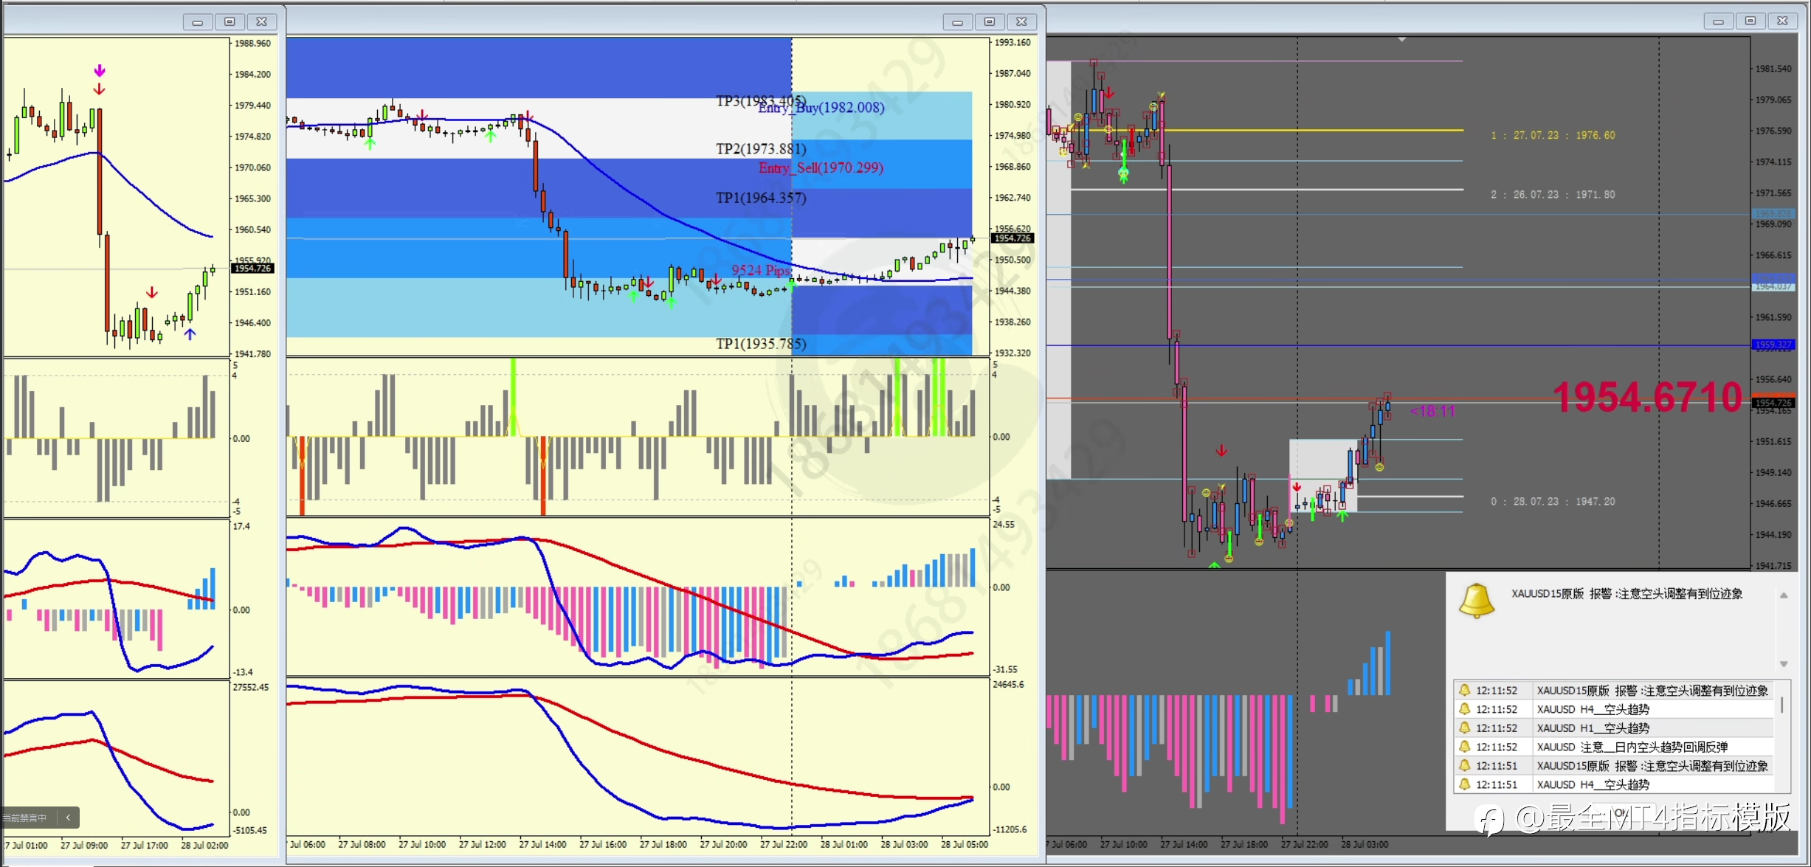Screen dimensions: 1811x867
Task: Minimize the middle chart window
Action: [957, 22]
